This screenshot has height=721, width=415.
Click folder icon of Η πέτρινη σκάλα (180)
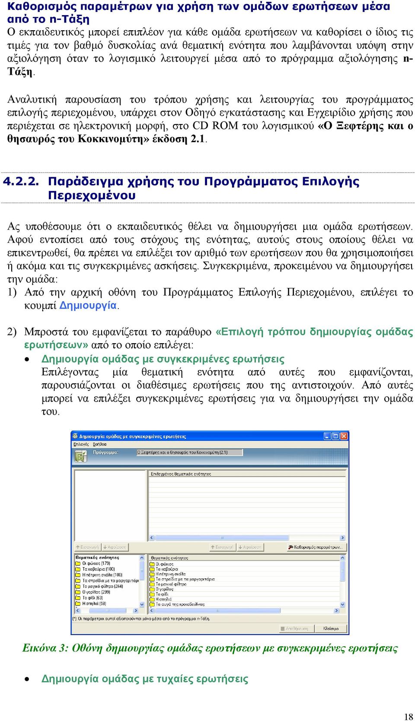point(78,575)
